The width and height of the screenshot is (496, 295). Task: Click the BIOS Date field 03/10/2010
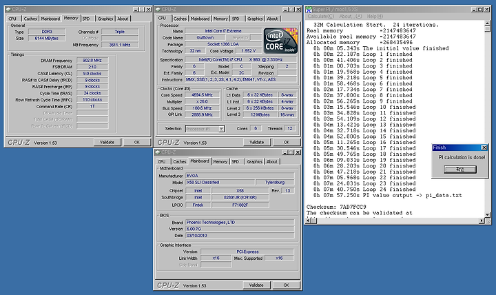240,236
